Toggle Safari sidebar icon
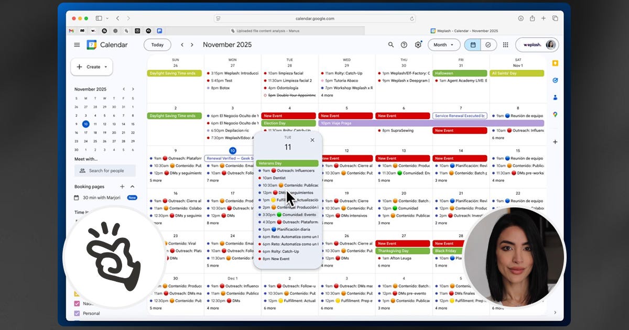 pos(99,18)
